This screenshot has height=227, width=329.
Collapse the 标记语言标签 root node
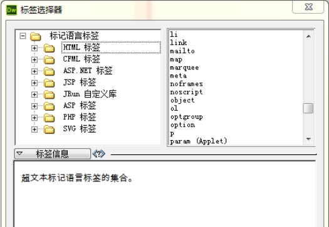(x=23, y=36)
